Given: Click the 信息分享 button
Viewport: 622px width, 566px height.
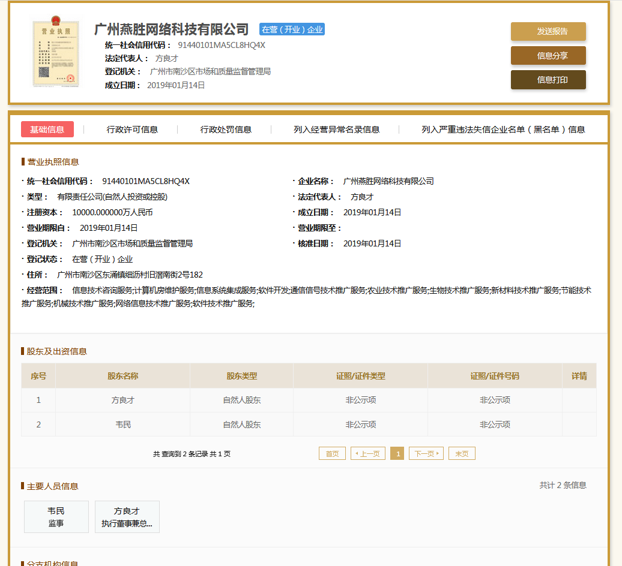Looking at the screenshot, I should [x=548, y=56].
